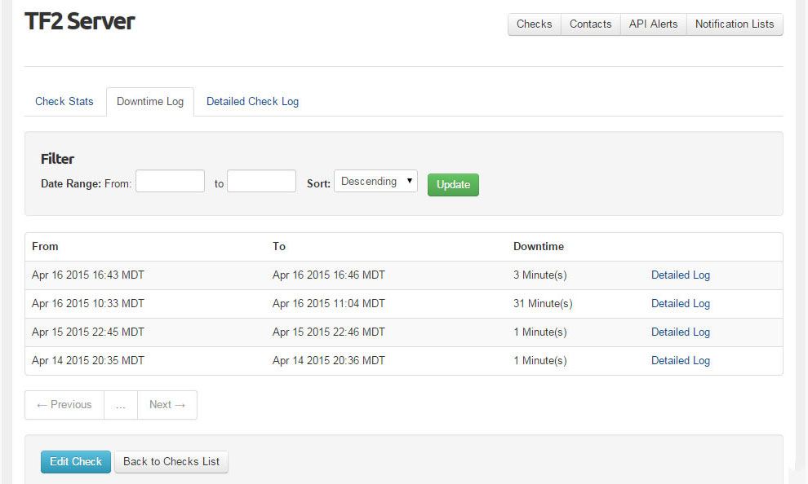Open the Sort order dropdown
The height and width of the screenshot is (484, 808).
click(x=375, y=181)
